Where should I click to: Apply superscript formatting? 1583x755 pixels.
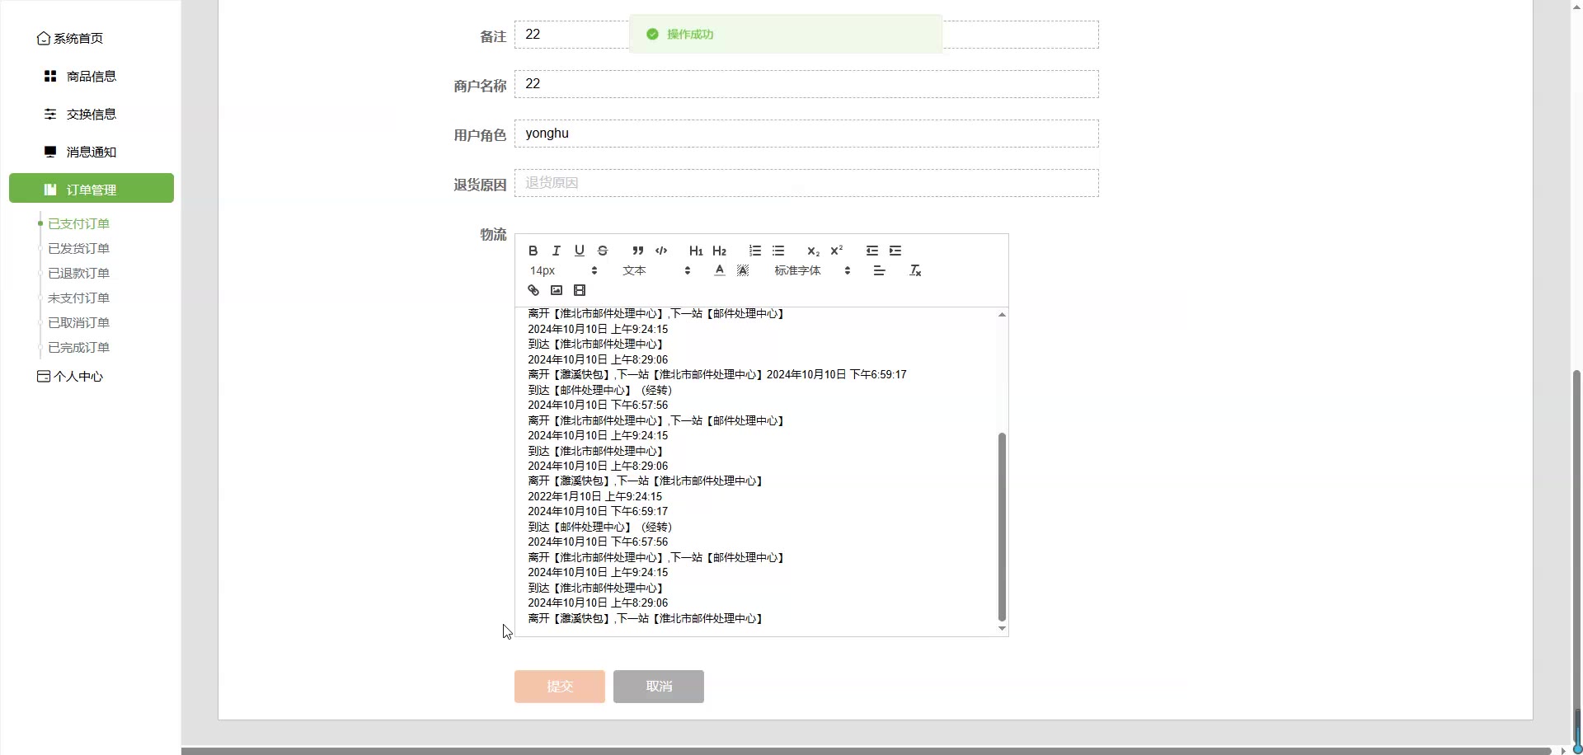click(837, 251)
